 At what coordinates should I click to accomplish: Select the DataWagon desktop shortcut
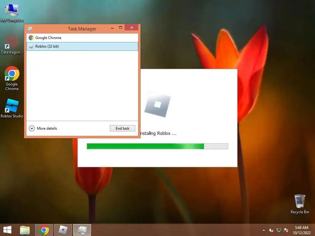pyautogui.click(x=12, y=45)
